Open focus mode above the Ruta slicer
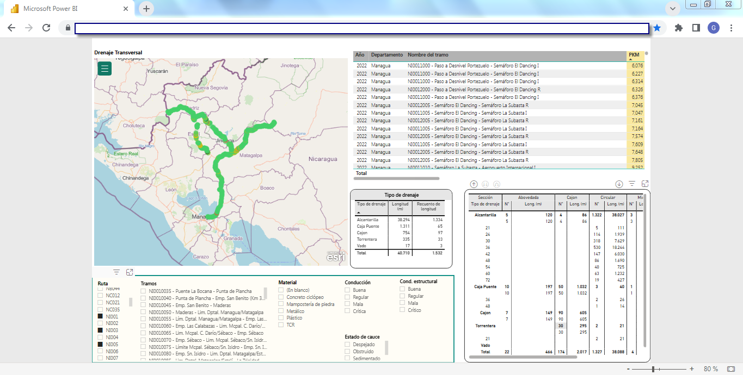This screenshot has width=743, height=375. coord(130,272)
